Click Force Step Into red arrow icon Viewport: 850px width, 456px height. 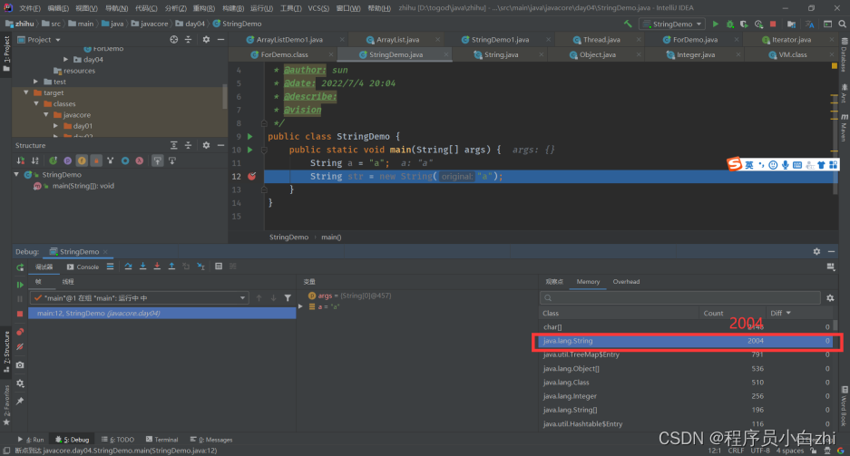pos(157,267)
